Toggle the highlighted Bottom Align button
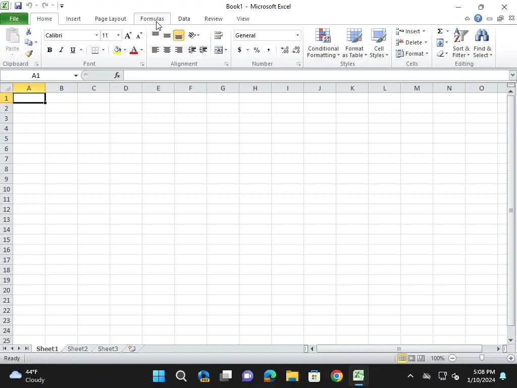 179,35
